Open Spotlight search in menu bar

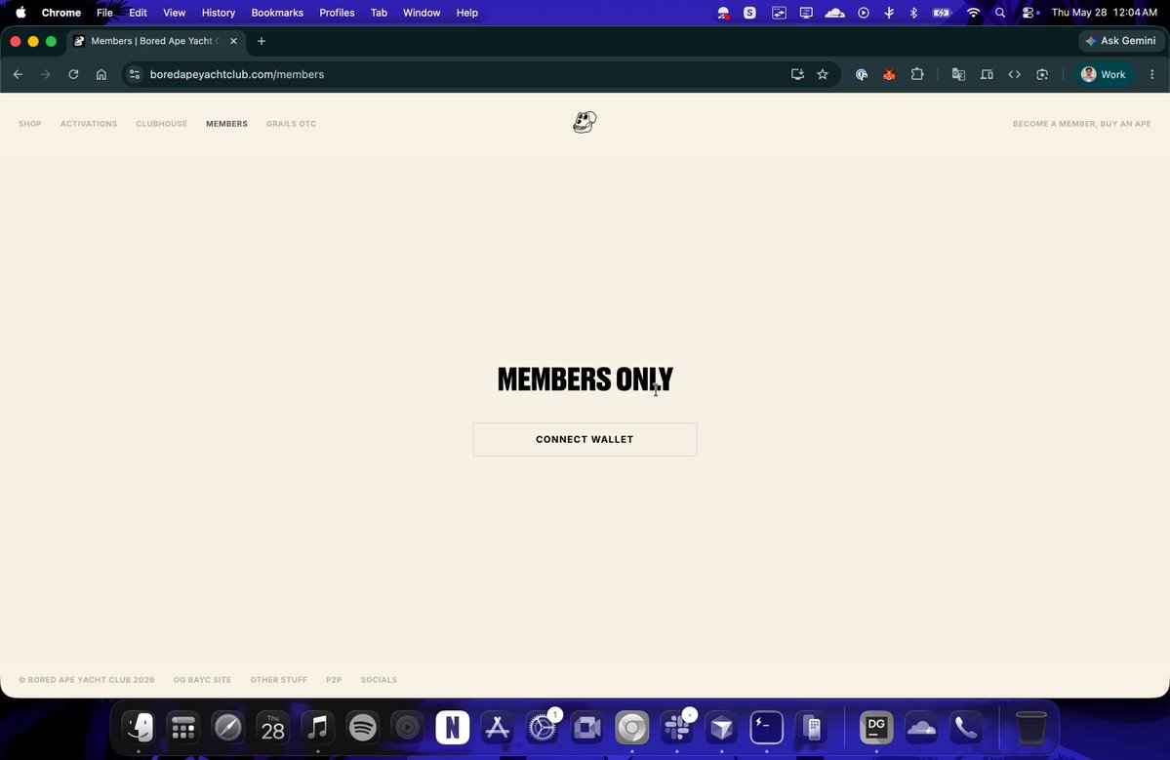tap(1000, 13)
